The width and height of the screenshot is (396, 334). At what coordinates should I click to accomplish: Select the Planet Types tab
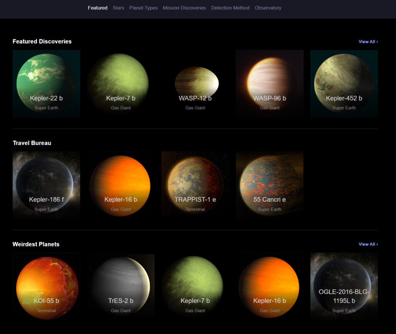point(143,8)
